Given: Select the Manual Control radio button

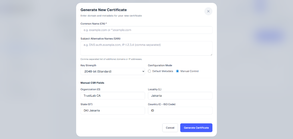Looking at the screenshot, I should pyautogui.click(x=177, y=71).
